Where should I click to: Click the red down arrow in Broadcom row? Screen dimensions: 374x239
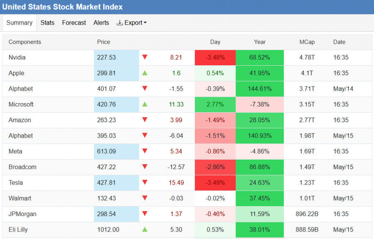pyautogui.click(x=145, y=167)
